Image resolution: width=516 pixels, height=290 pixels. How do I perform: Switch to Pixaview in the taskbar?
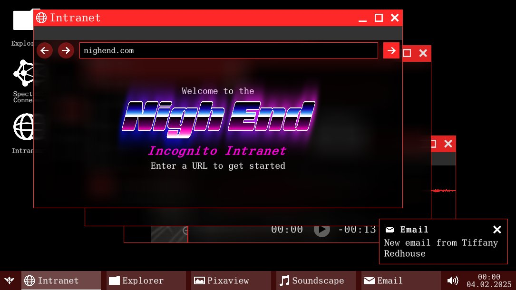click(x=231, y=280)
